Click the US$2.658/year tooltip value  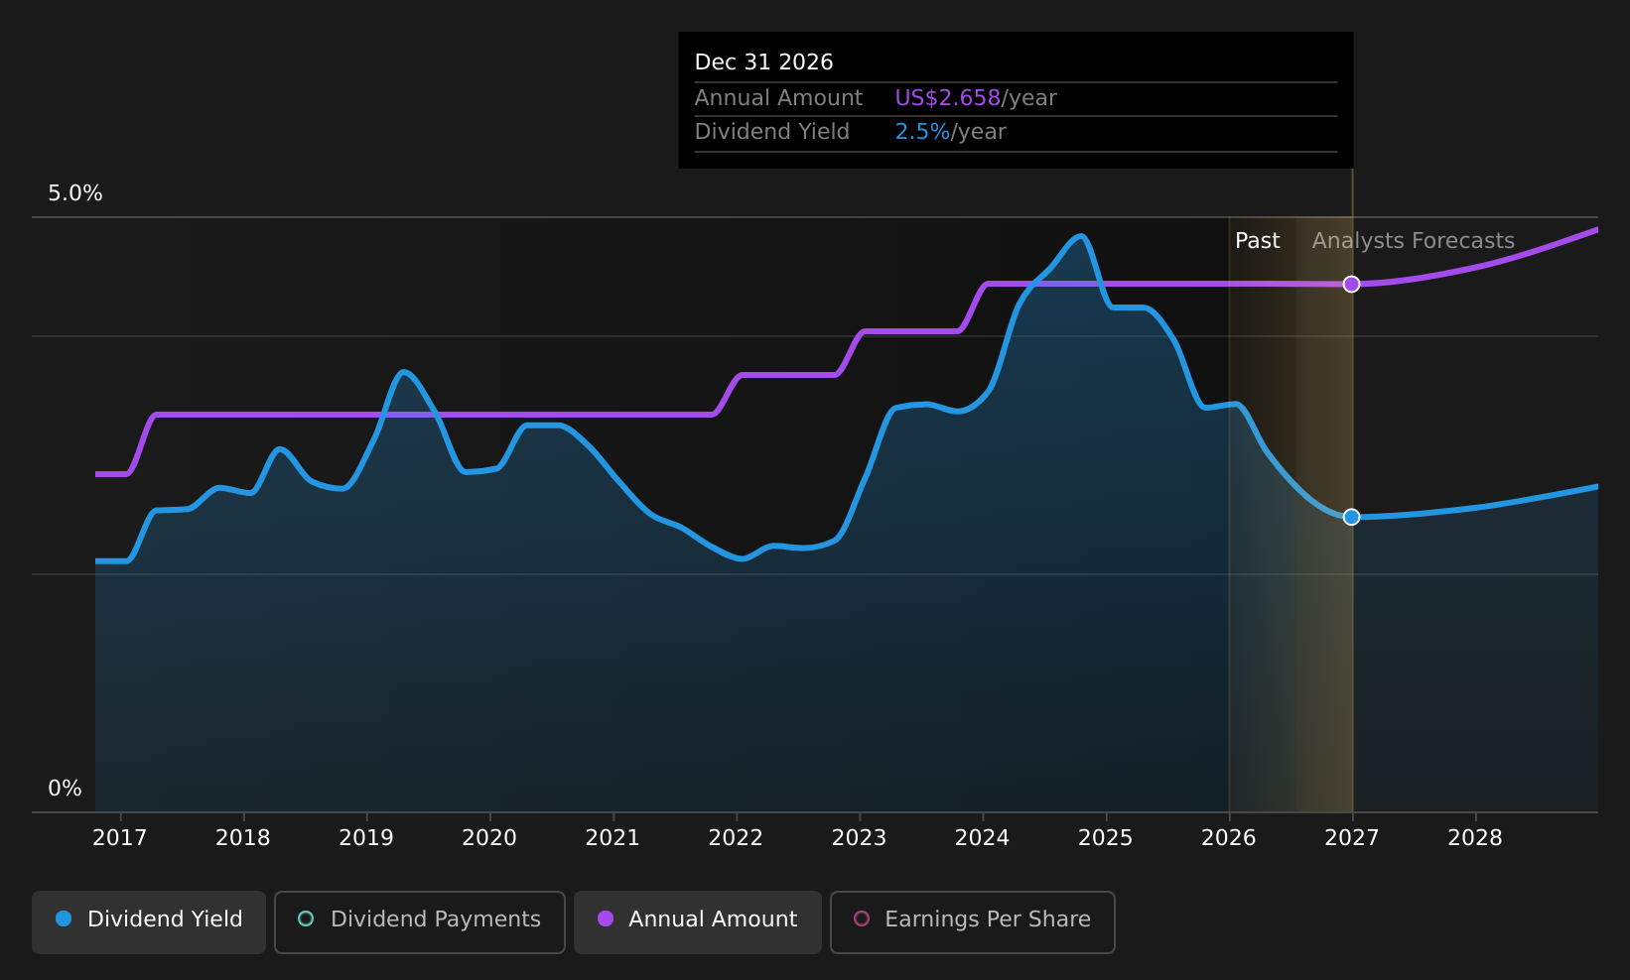976,98
